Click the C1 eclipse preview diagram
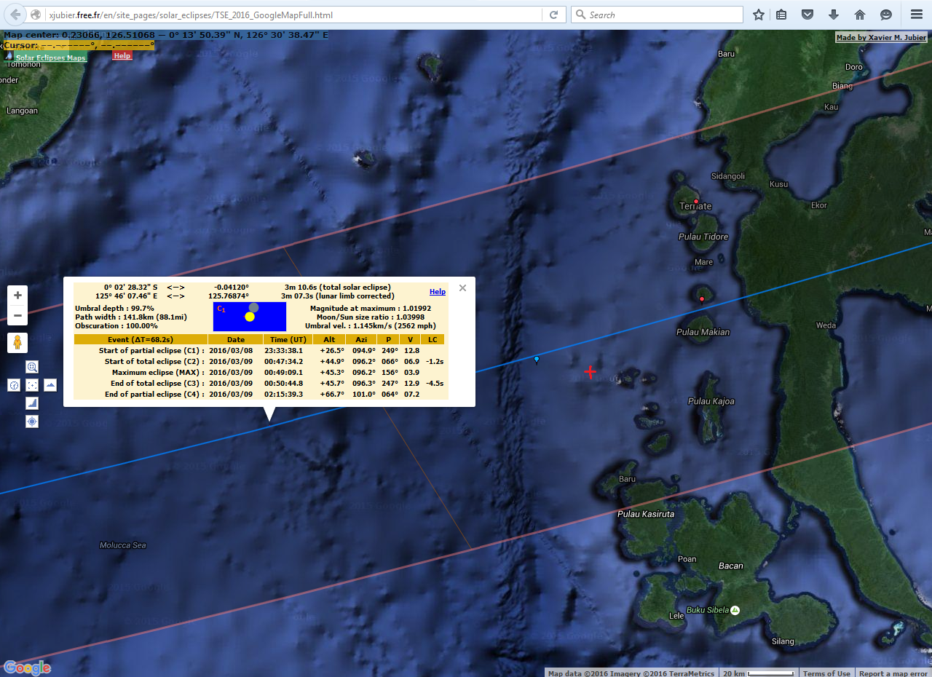Image resolution: width=932 pixels, height=677 pixels. pyautogui.click(x=250, y=317)
